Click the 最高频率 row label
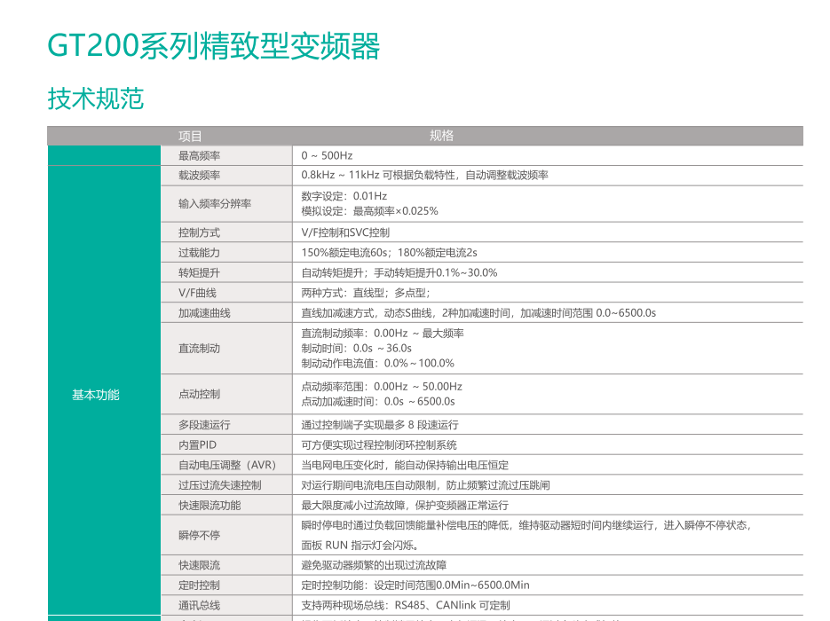This screenshot has width=830, height=621. (199, 155)
